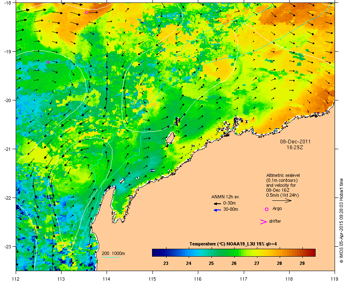The image size is (347, 281).
Task: Click the dark red 29°C end of colorbar
Action: (311, 252)
